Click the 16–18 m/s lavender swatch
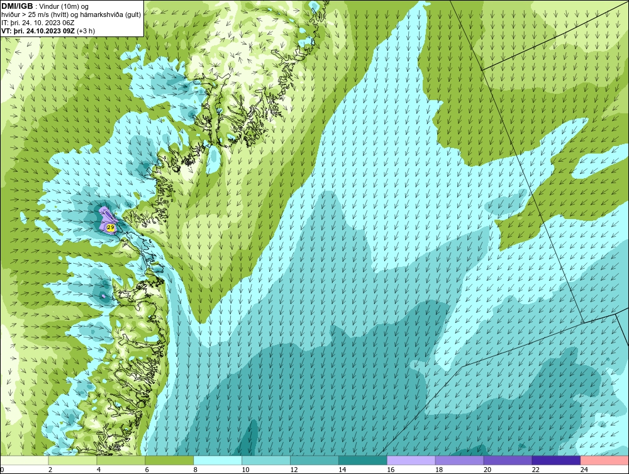Screen dimensions: 629x474 point(411,460)
